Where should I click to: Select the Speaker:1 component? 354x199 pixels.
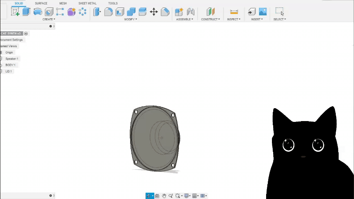(12, 59)
